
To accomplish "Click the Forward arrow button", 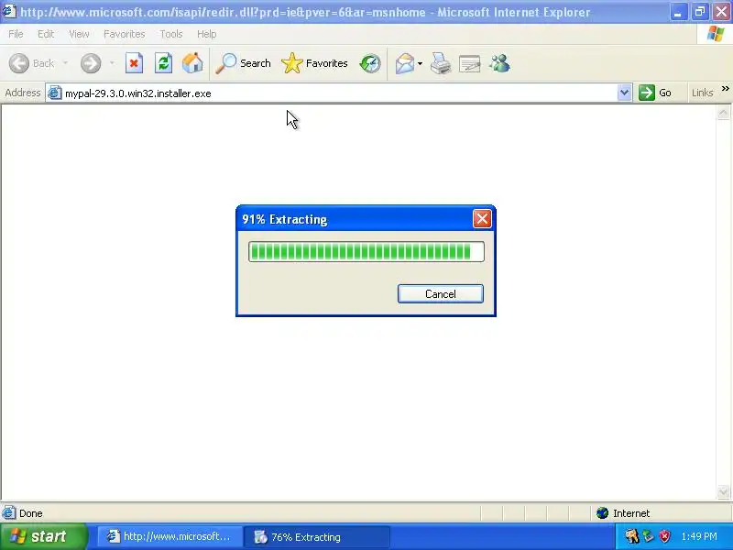I will (90, 63).
